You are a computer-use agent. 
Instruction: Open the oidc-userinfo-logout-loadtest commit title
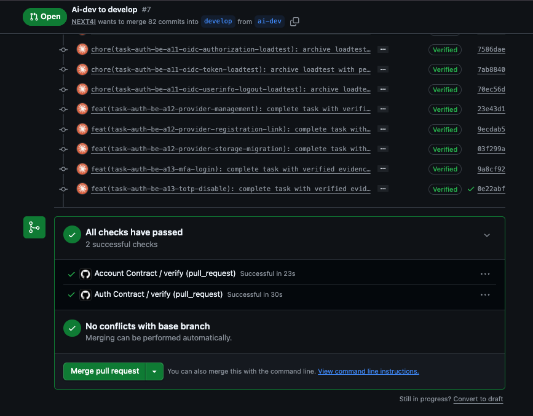(x=231, y=89)
